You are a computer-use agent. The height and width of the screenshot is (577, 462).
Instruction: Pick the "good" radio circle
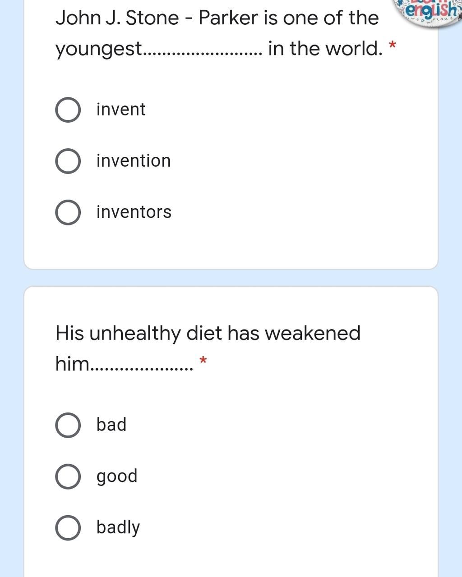[x=68, y=476]
